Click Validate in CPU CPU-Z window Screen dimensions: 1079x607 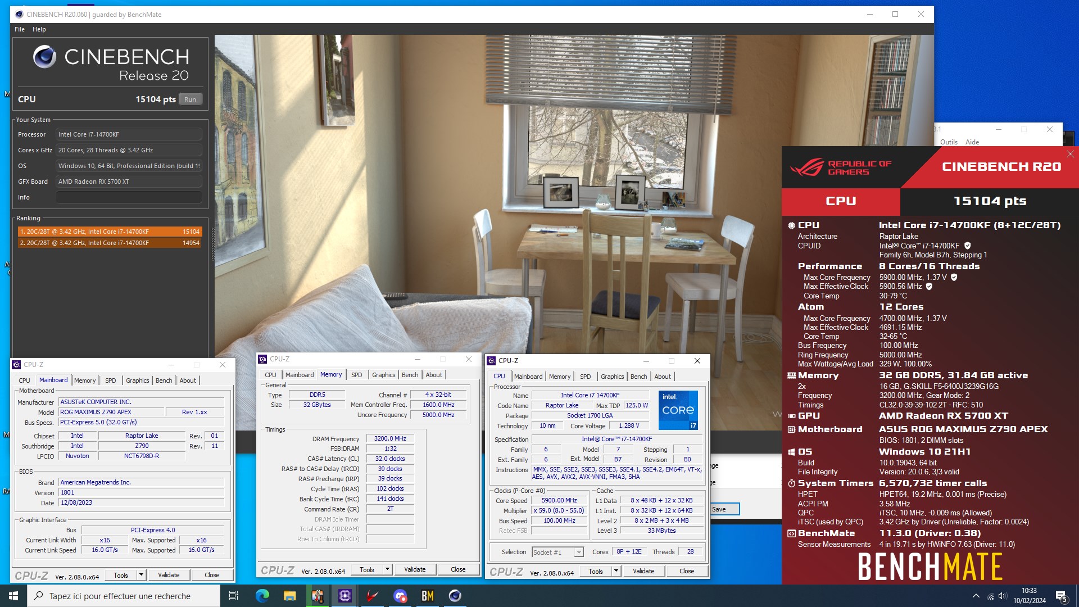643,571
